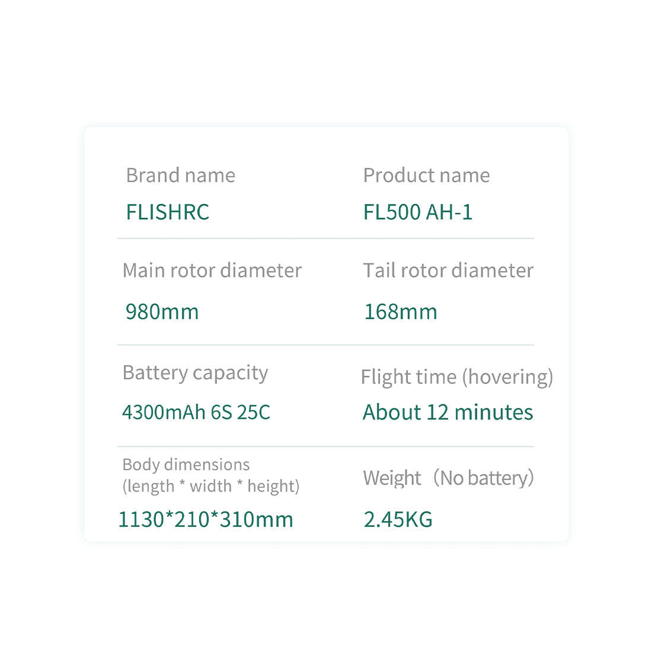Click the 'Flight time (hovering)' label
The height and width of the screenshot is (652, 652).
coord(456,377)
